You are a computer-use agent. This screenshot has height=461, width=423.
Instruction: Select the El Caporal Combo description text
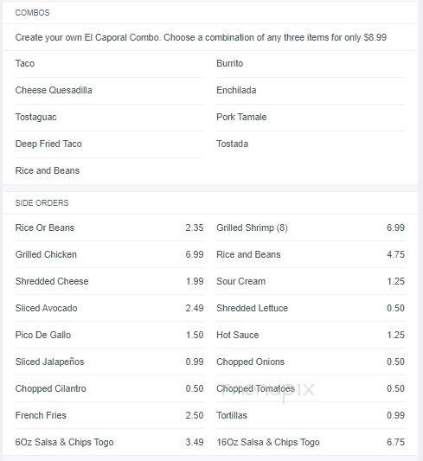point(201,37)
